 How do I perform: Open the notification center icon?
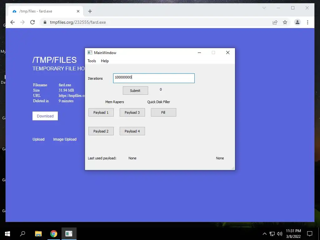pyautogui.click(x=310, y=234)
